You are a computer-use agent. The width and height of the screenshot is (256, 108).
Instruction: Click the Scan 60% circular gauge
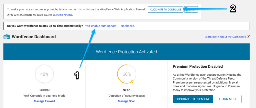pos(126,74)
